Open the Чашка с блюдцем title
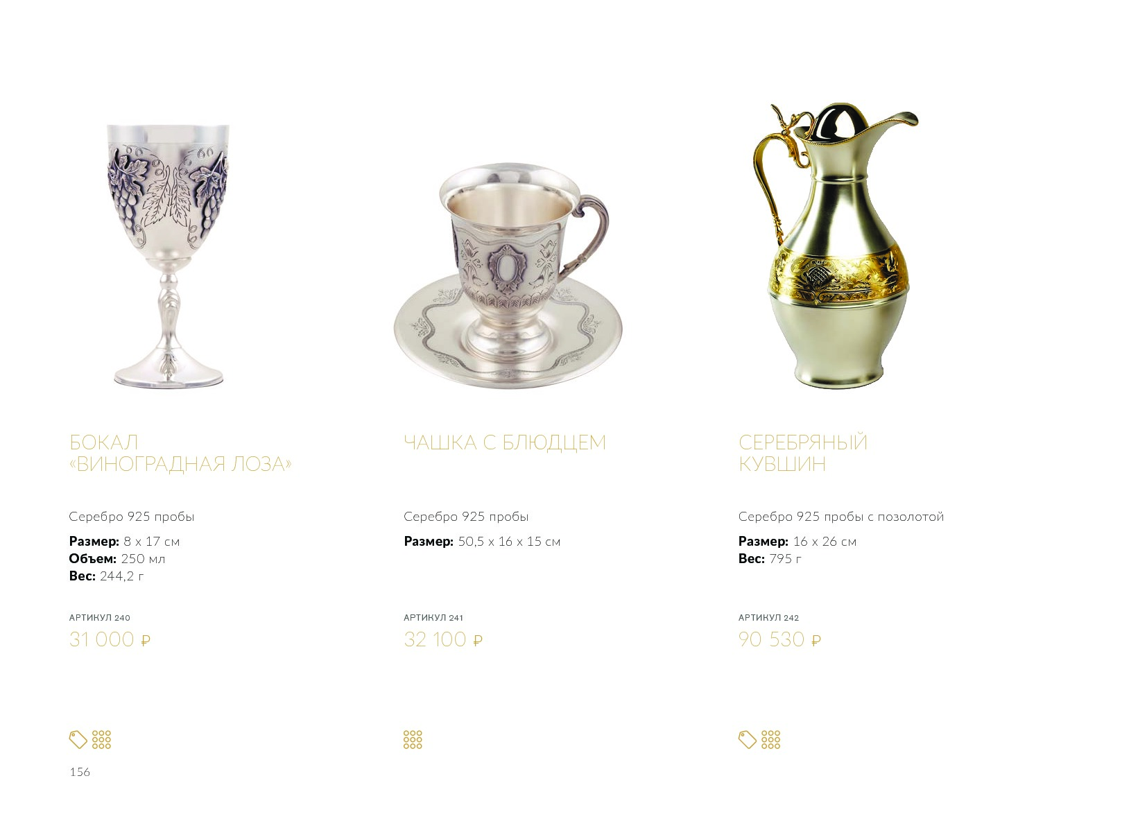Screen dimensions: 1147x819 505,442
